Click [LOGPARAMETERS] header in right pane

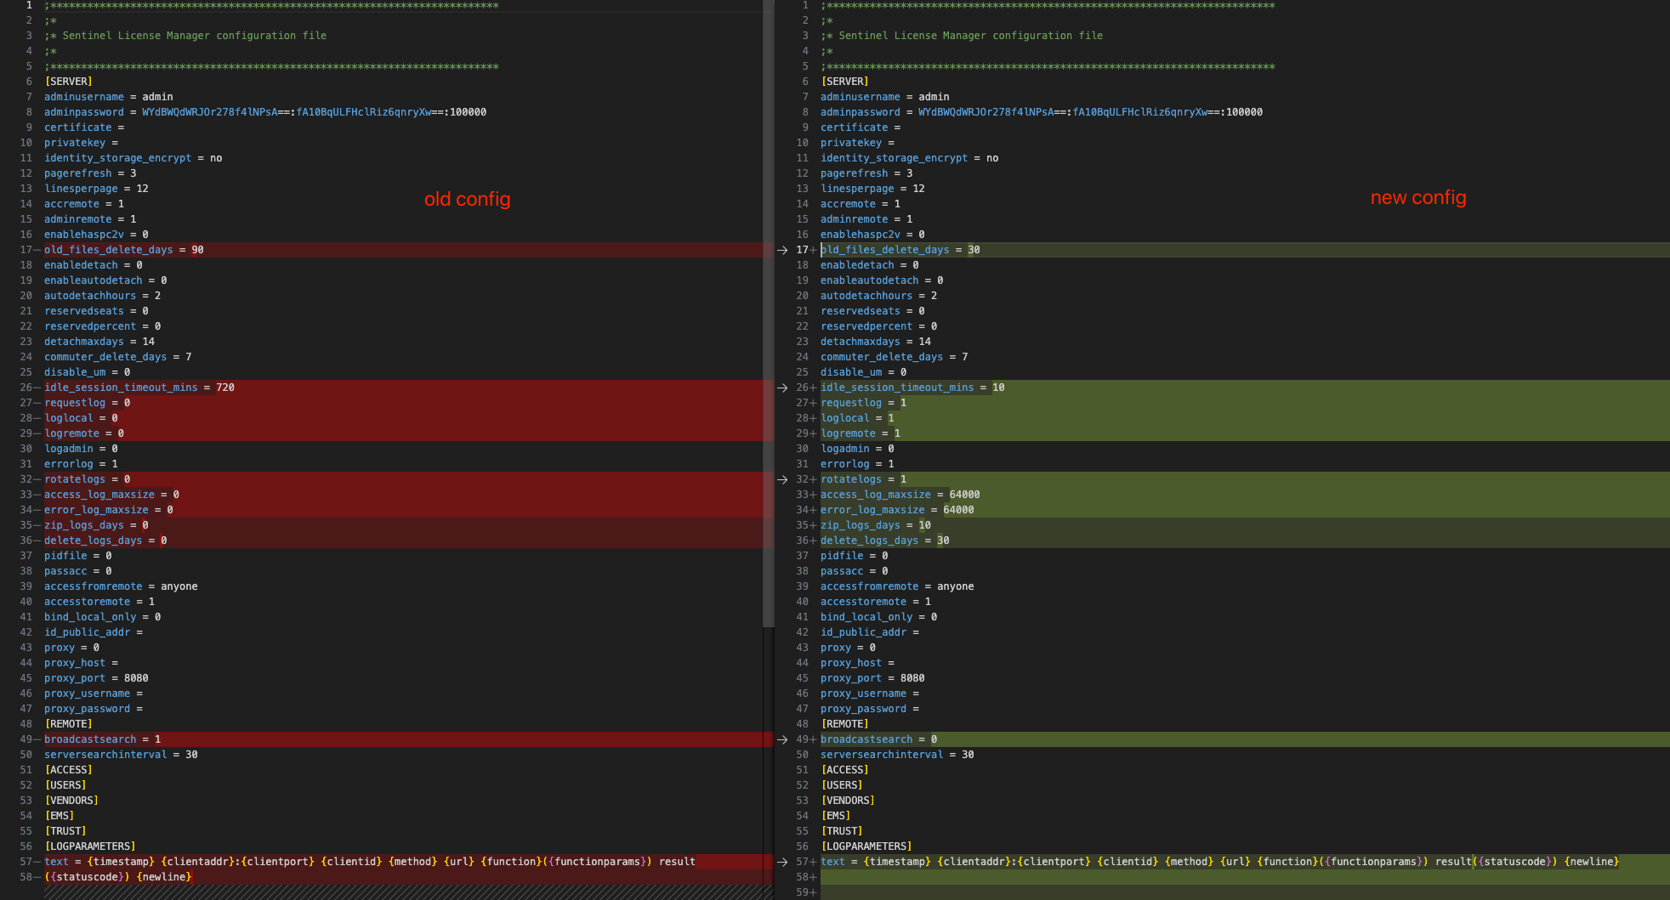click(x=866, y=846)
